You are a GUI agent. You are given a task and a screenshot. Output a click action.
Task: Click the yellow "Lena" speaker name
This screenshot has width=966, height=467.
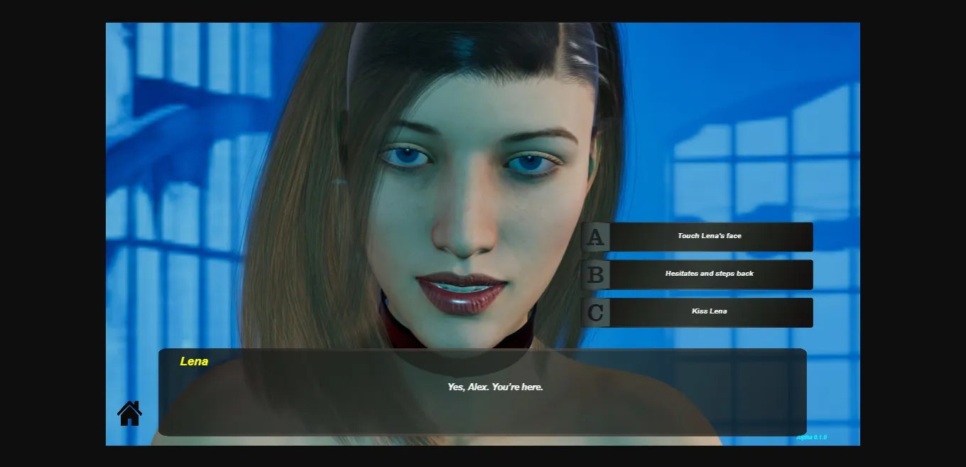tap(194, 361)
